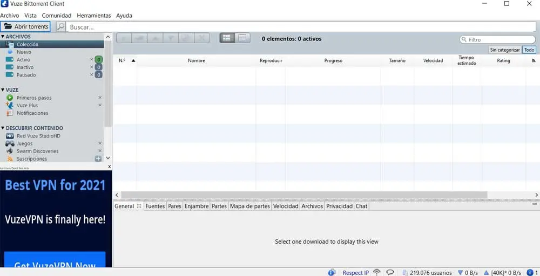Viewport: 540px width, 276px height.
Task: Select the Sin categorizar filter
Action: [504, 50]
